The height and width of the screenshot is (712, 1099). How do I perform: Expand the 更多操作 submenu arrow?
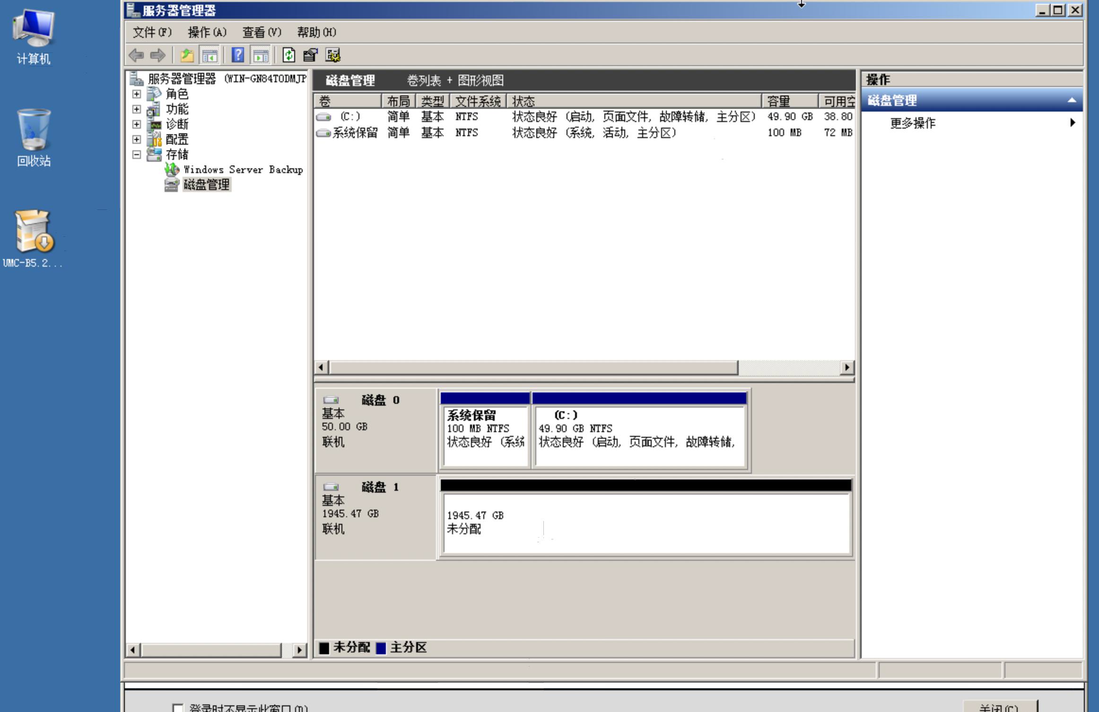pos(1072,123)
